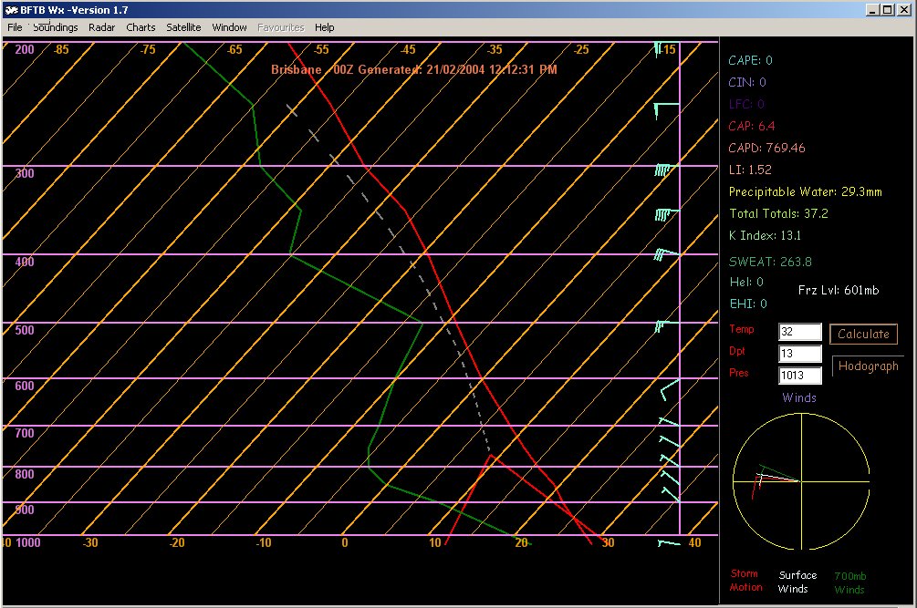The image size is (917, 608).
Task: Click the wind barb at 600 mb level
Action: point(670,389)
